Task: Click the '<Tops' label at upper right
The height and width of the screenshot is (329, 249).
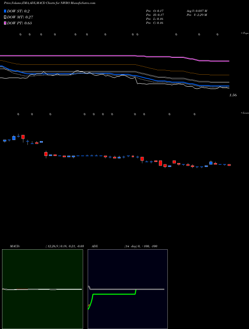Action: click(x=245, y=33)
